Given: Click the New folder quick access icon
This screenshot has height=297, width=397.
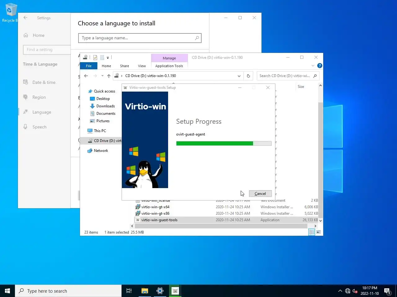Looking at the screenshot, I should [102, 58].
